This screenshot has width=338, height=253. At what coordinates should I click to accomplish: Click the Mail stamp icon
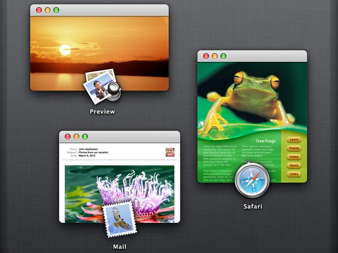click(120, 219)
